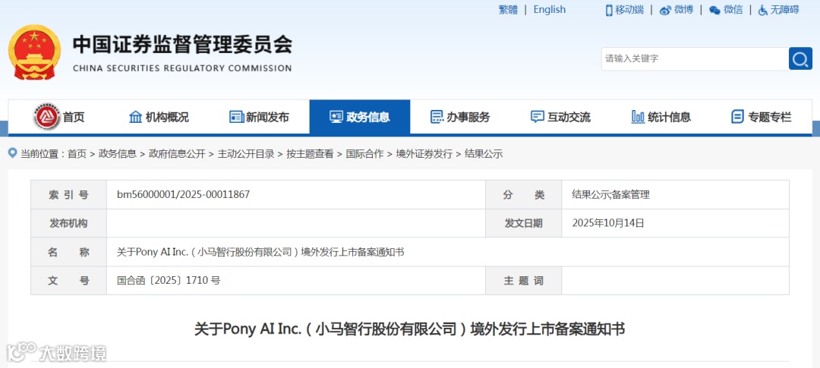Click the document number 国合函〔2025〕1710 号
Viewport: 820px width, 368px height.
coord(169,280)
